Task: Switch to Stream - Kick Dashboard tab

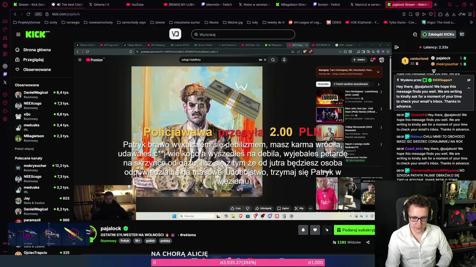Action: coord(30,4)
